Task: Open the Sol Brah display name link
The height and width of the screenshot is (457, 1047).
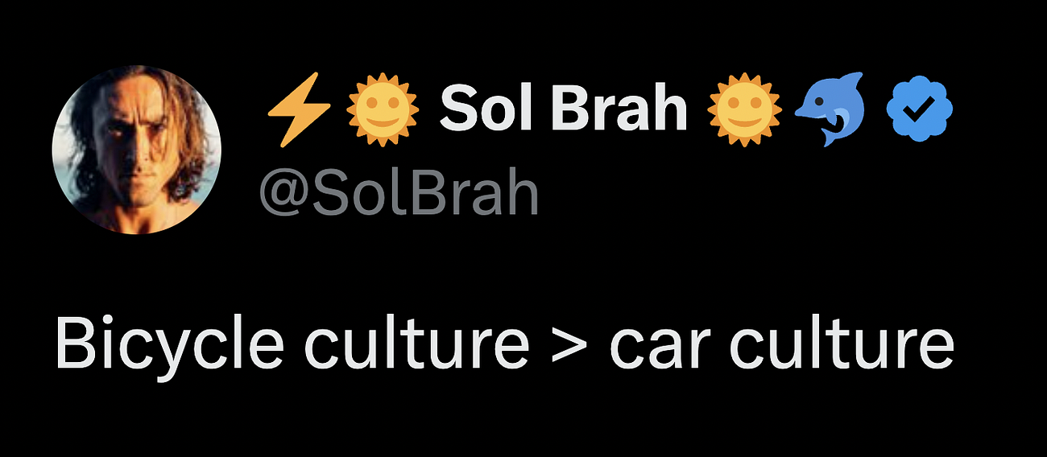Action: 563,109
